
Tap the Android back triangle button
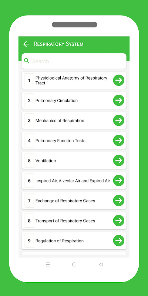click(x=101, y=265)
